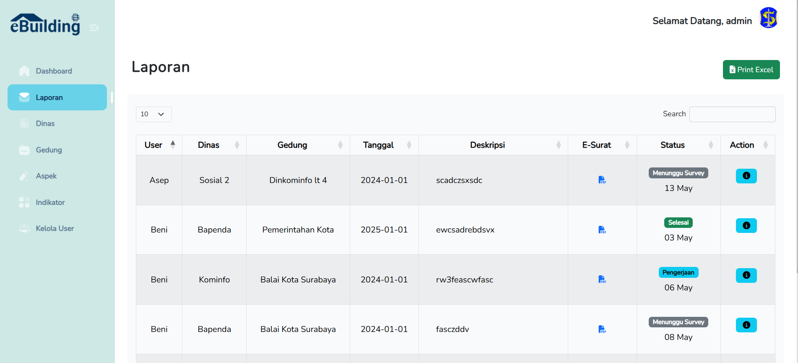The width and height of the screenshot is (798, 363).
Task: View details of Pengerjaan status report
Action: click(746, 275)
